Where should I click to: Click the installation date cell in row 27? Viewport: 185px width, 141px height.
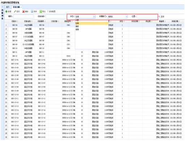[176, 126]
